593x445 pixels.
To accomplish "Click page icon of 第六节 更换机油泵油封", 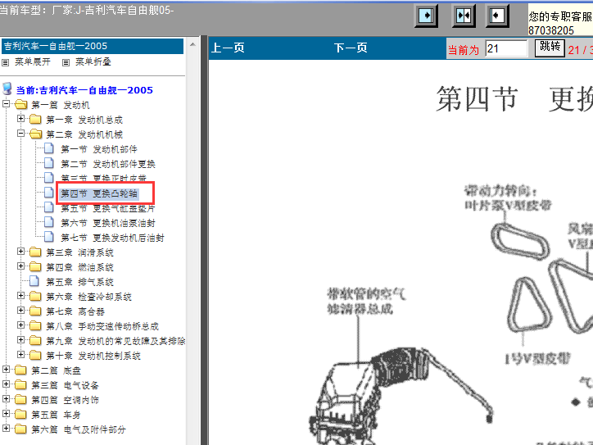I will (x=49, y=222).
